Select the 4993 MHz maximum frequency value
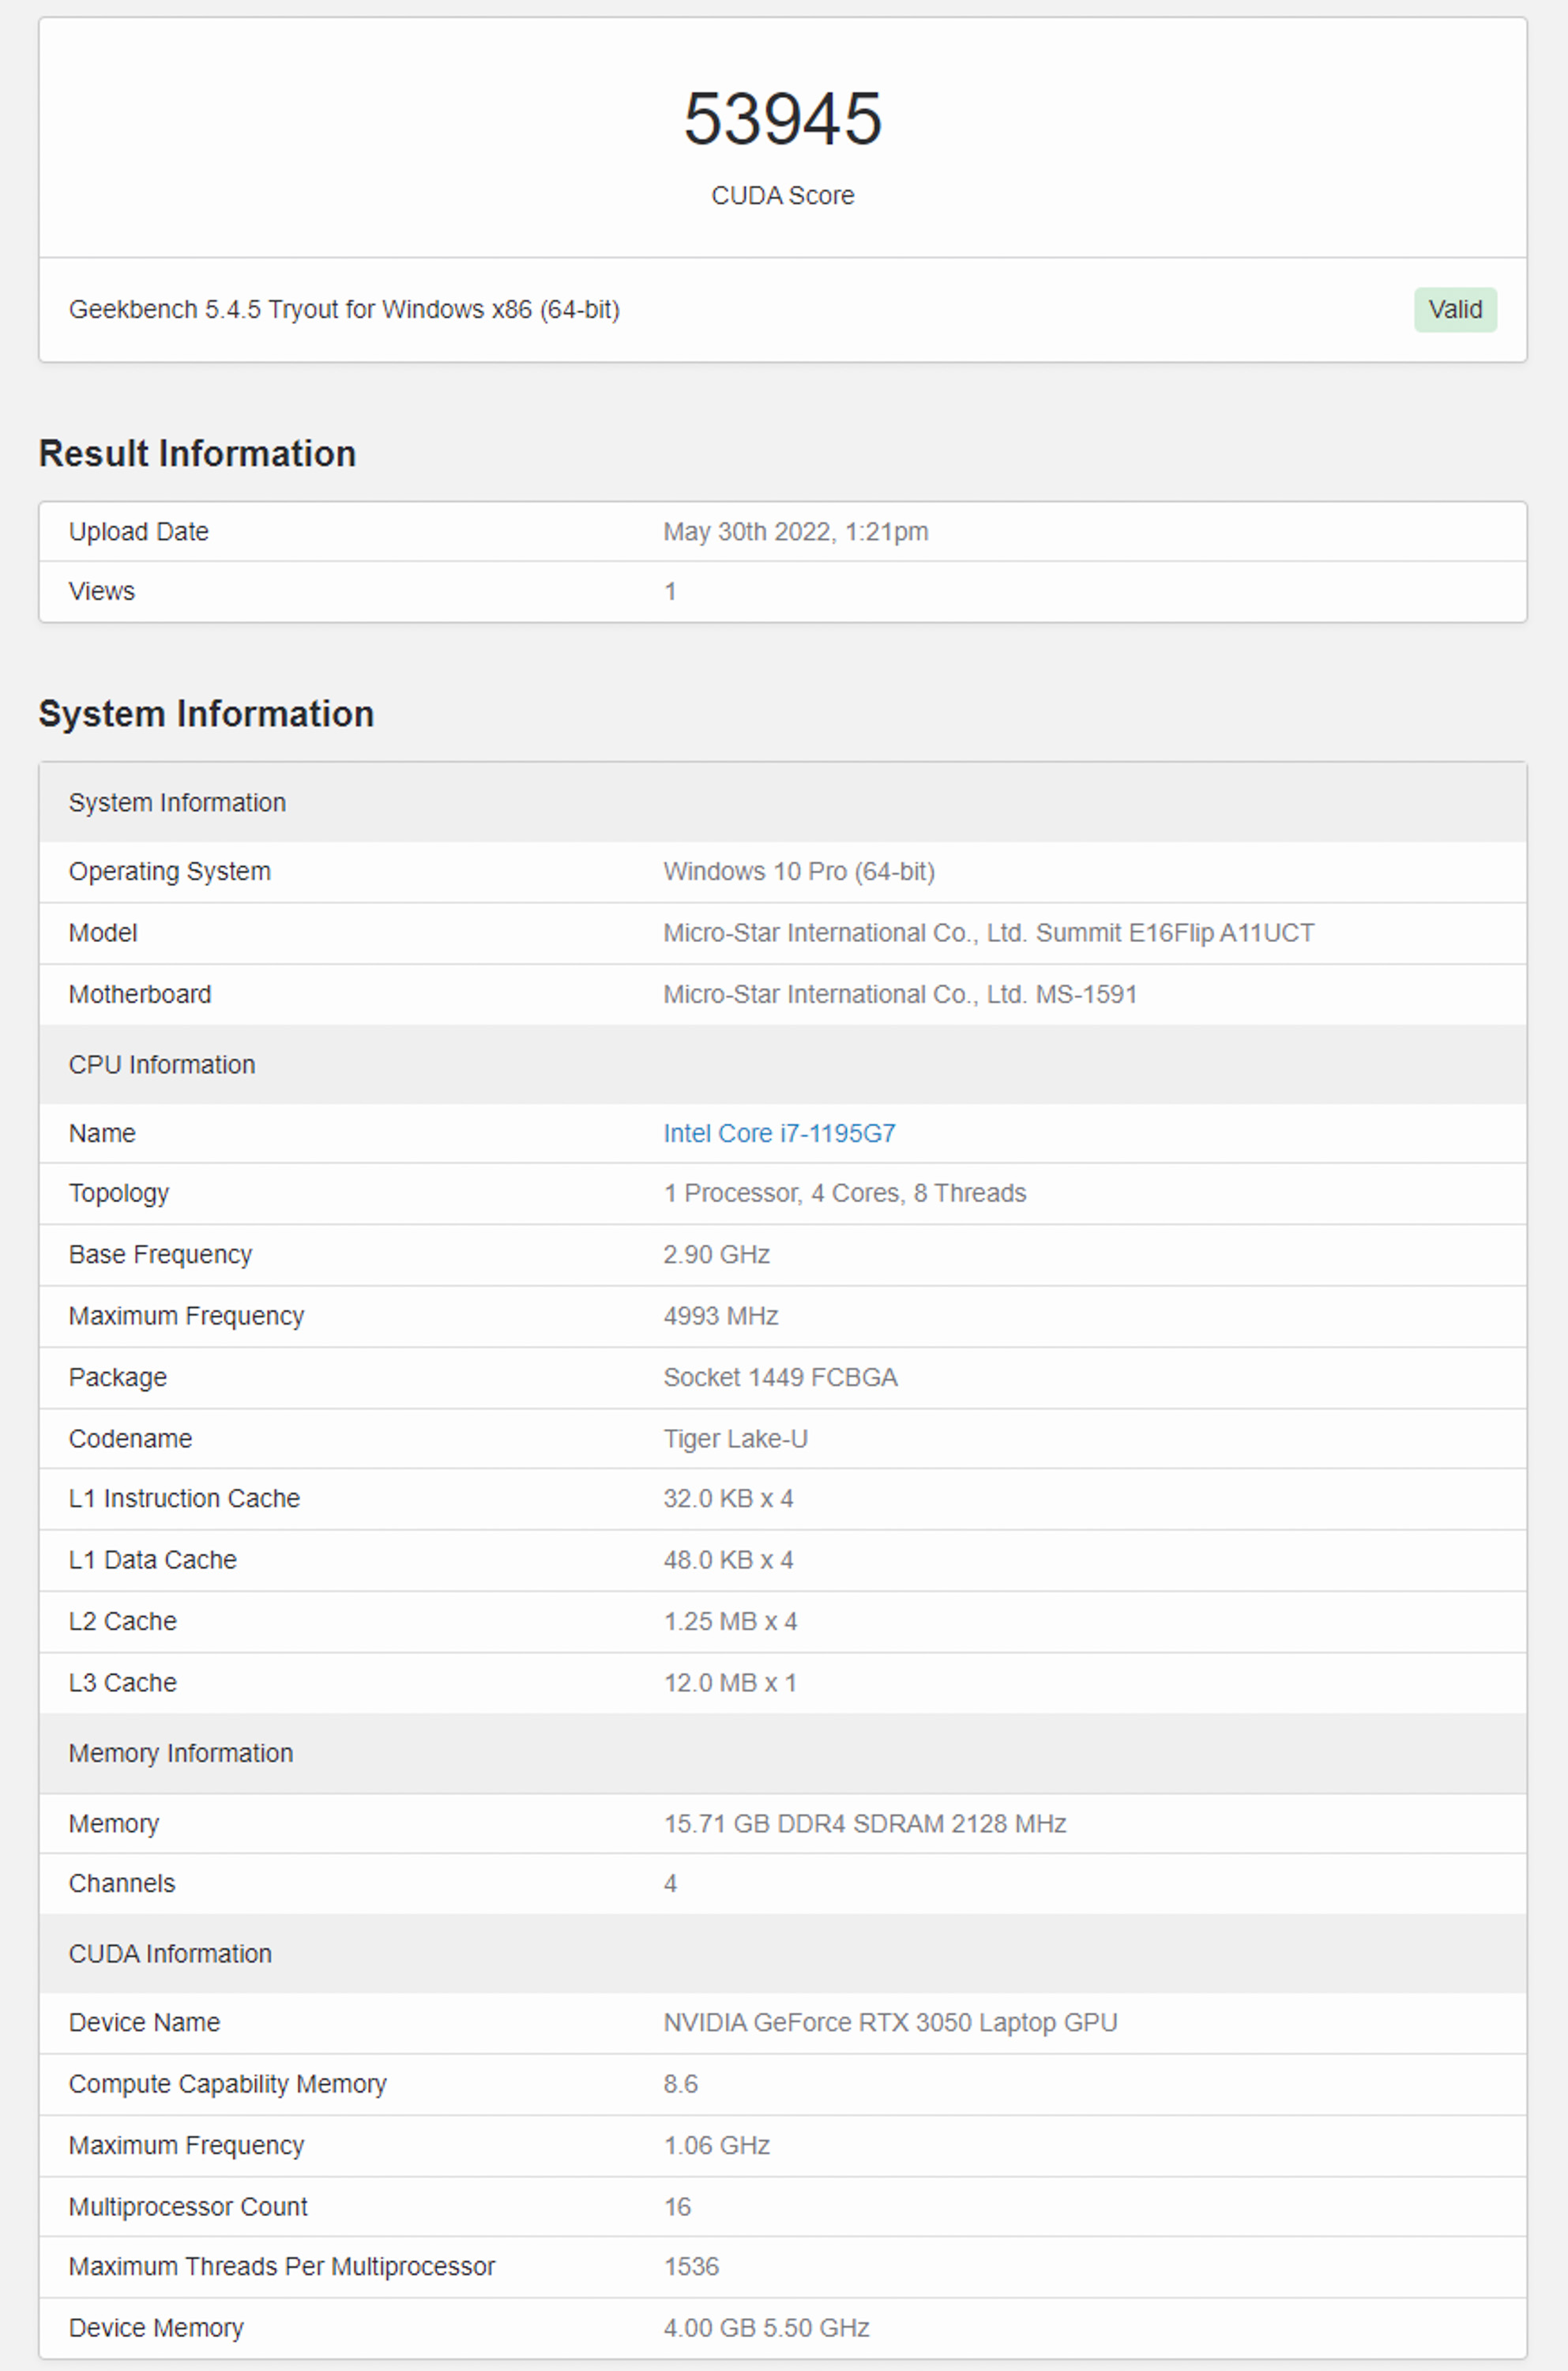 point(721,1316)
